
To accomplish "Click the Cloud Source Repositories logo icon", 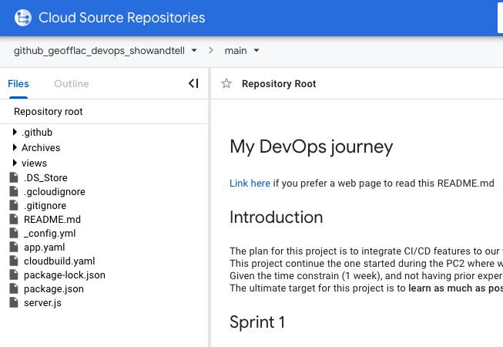I will 23,18.
